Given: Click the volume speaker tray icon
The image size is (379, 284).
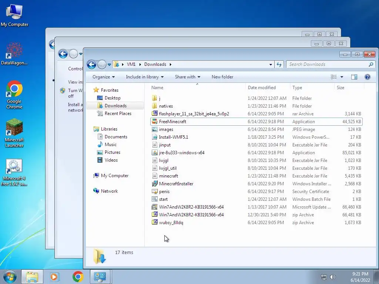Looking at the screenshot, I should 333,277.
